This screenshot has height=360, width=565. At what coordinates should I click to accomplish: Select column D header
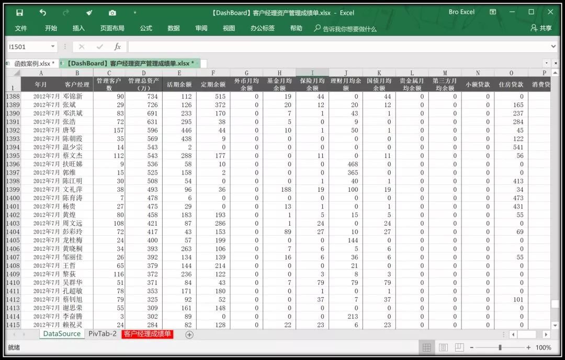click(143, 73)
